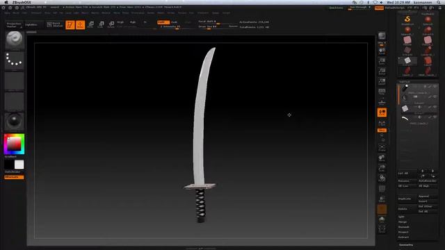Click the Actual size icon

click(x=382, y=72)
